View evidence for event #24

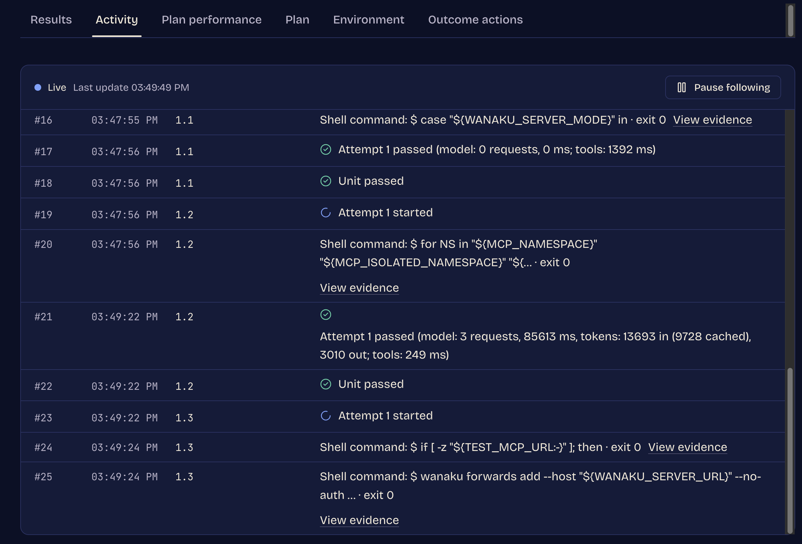pyautogui.click(x=687, y=447)
